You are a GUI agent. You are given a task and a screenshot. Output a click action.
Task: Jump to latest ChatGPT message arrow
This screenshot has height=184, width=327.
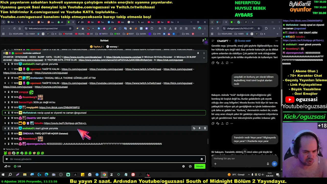[x=245, y=151]
